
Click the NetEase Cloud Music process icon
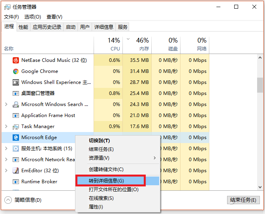16,60
